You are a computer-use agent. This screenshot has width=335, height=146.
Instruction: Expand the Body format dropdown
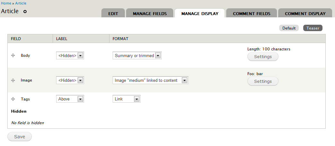137,56
